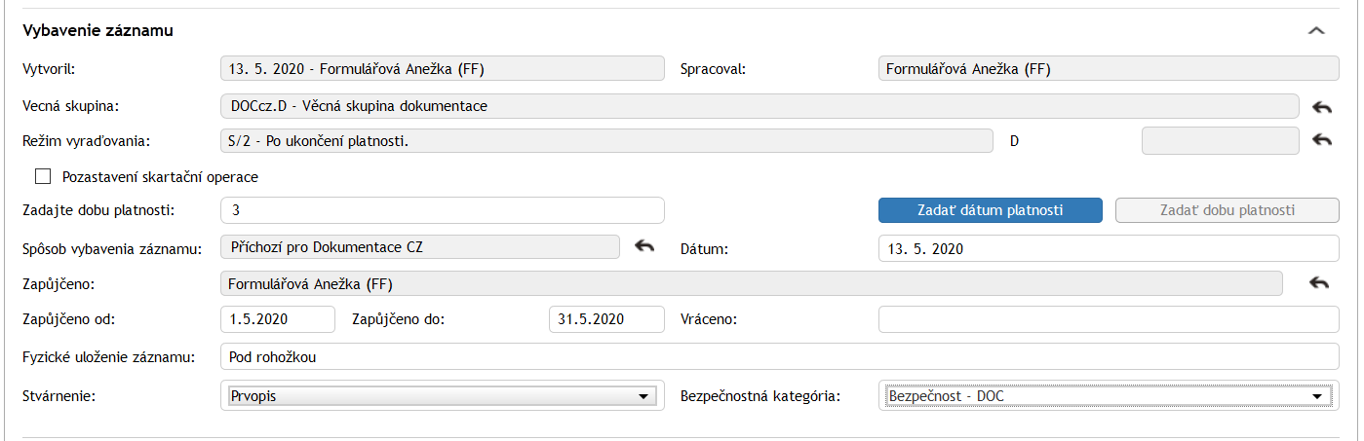The width and height of the screenshot is (1364, 441).
Task: Open the Stvárnenie dropdown
Action: pyautogui.click(x=442, y=396)
